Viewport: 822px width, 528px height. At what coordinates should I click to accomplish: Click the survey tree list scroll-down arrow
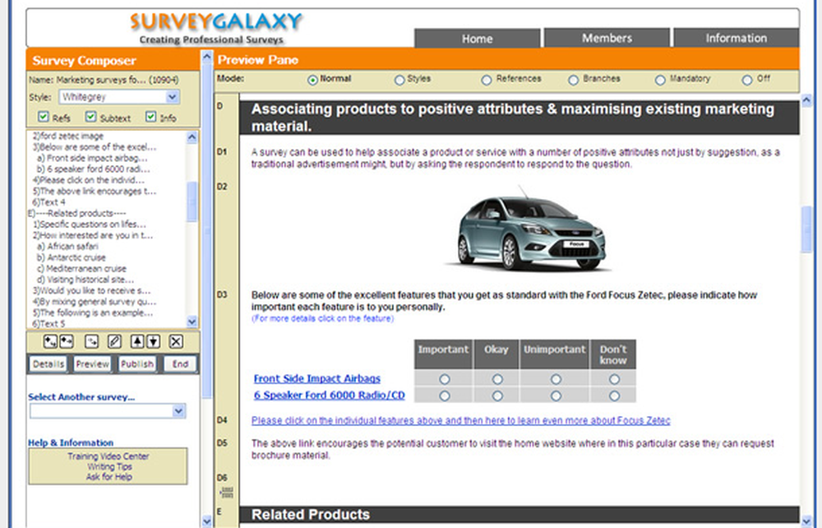pos(192,322)
